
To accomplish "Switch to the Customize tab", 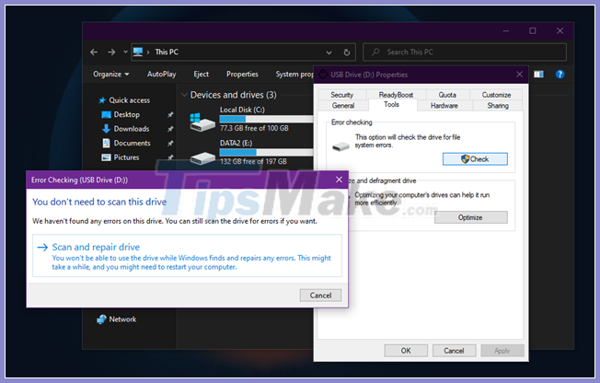I will 496,95.
